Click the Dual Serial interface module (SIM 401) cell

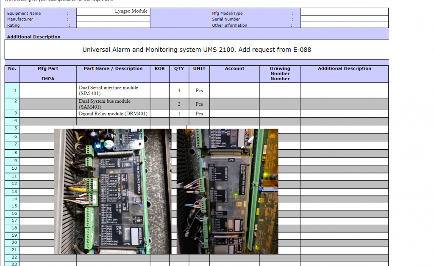point(113,90)
